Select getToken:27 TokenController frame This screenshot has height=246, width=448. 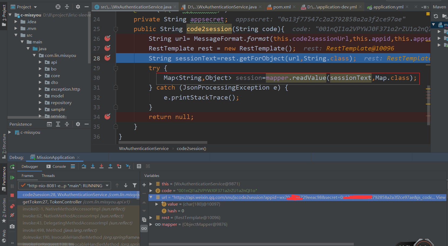pyautogui.click(x=78, y=202)
